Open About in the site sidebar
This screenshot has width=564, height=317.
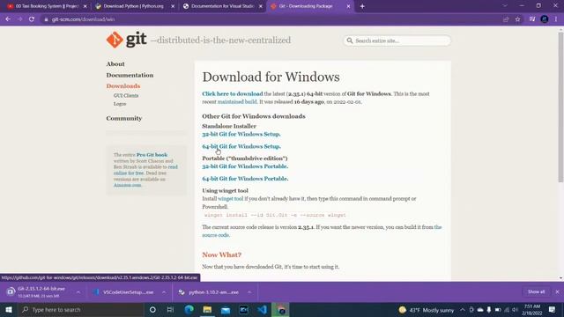pyautogui.click(x=115, y=64)
